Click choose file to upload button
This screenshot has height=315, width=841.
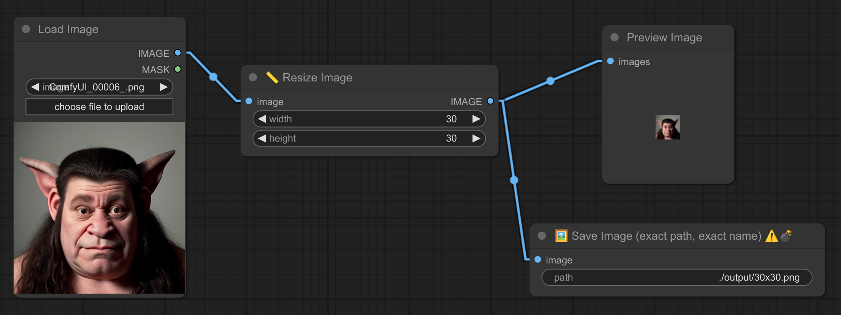[99, 107]
